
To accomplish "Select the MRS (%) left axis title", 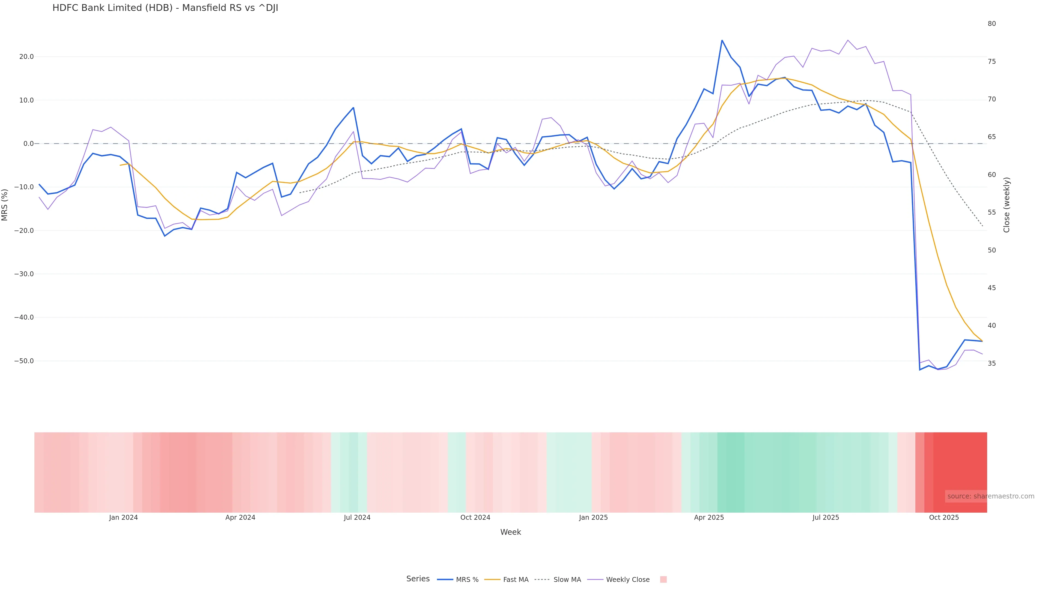I will pyautogui.click(x=5, y=205).
